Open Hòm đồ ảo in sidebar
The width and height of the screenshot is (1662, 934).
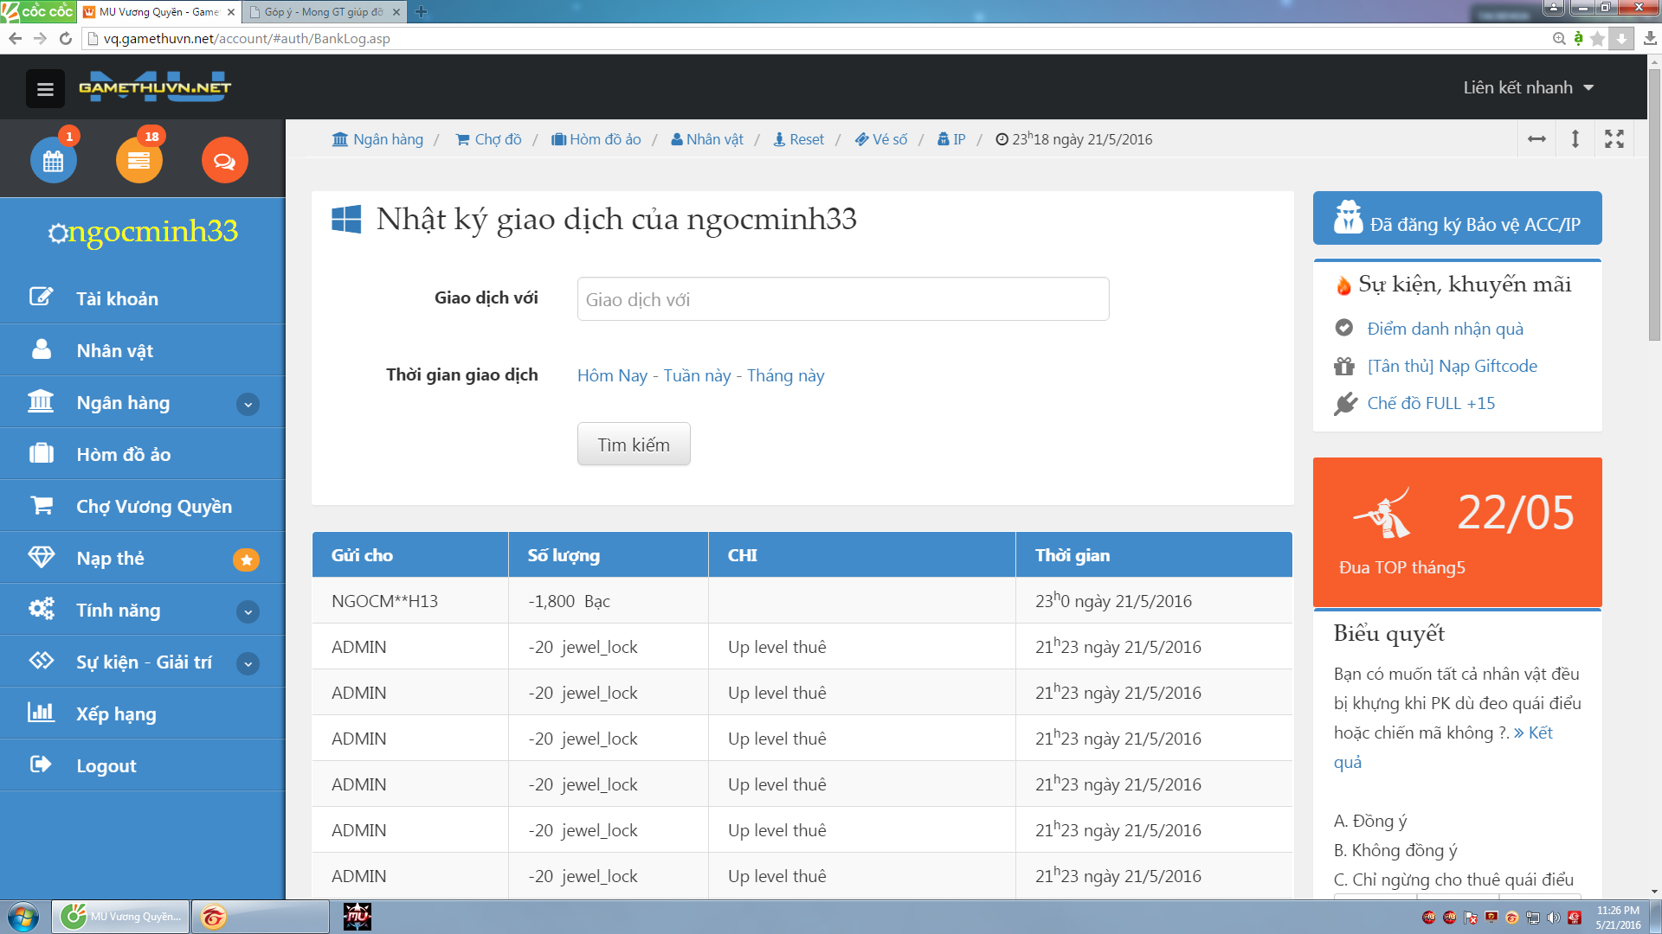click(x=123, y=454)
